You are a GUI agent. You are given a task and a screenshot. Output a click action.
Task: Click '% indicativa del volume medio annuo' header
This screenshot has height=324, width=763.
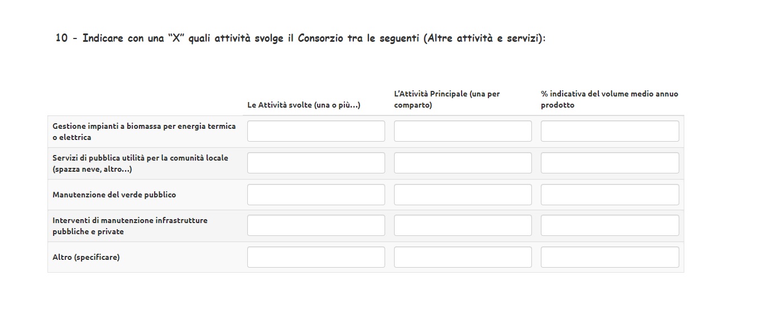tap(609, 99)
